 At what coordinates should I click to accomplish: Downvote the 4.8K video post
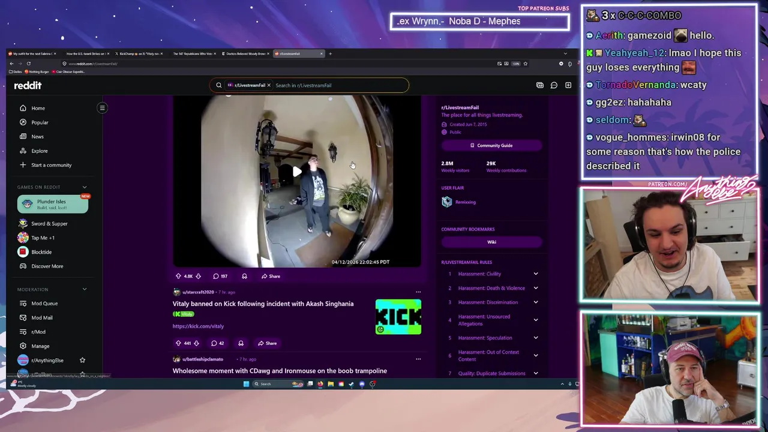(198, 276)
